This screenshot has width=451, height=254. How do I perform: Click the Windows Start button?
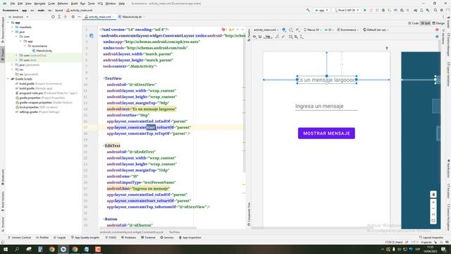click(5, 249)
